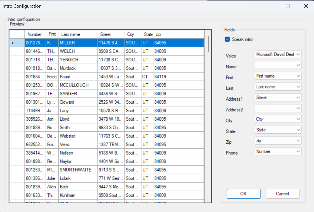Open the empty Address2 dropdown
The image size is (314, 212).
coord(278,108)
